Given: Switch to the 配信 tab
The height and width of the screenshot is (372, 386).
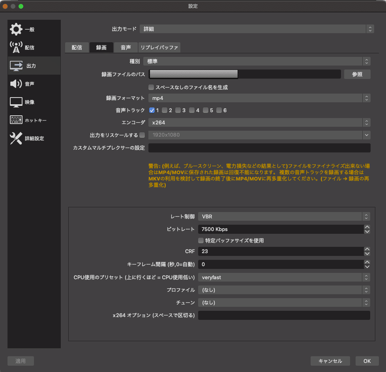Looking at the screenshot, I should (x=77, y=47).
